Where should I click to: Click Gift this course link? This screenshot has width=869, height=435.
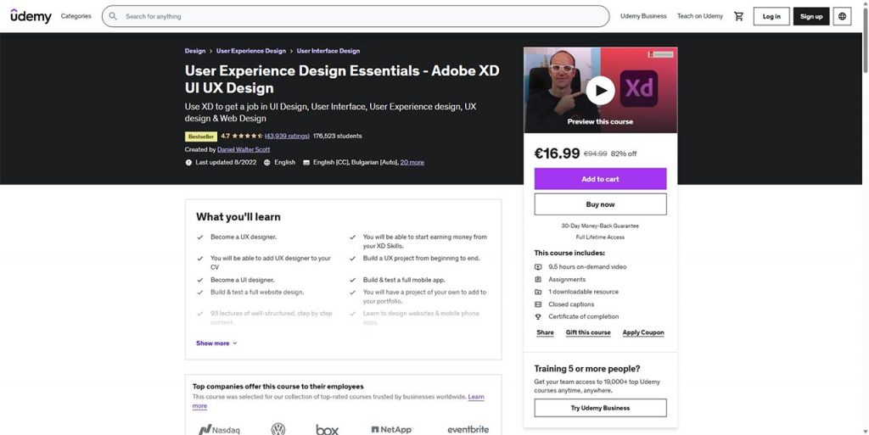coord(588,332)
